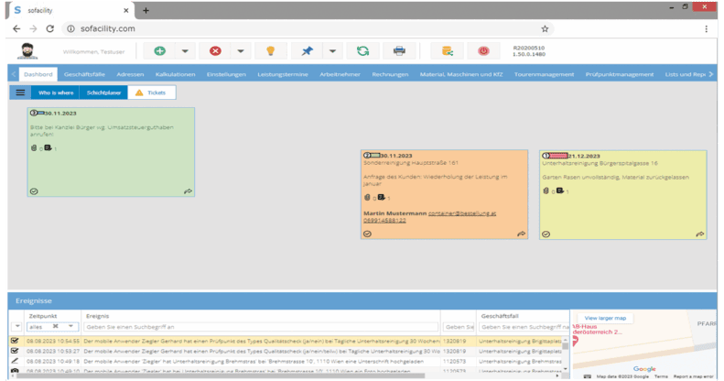Click Geschäftsfall search input field
724x381 pixels.
[524, 326]
